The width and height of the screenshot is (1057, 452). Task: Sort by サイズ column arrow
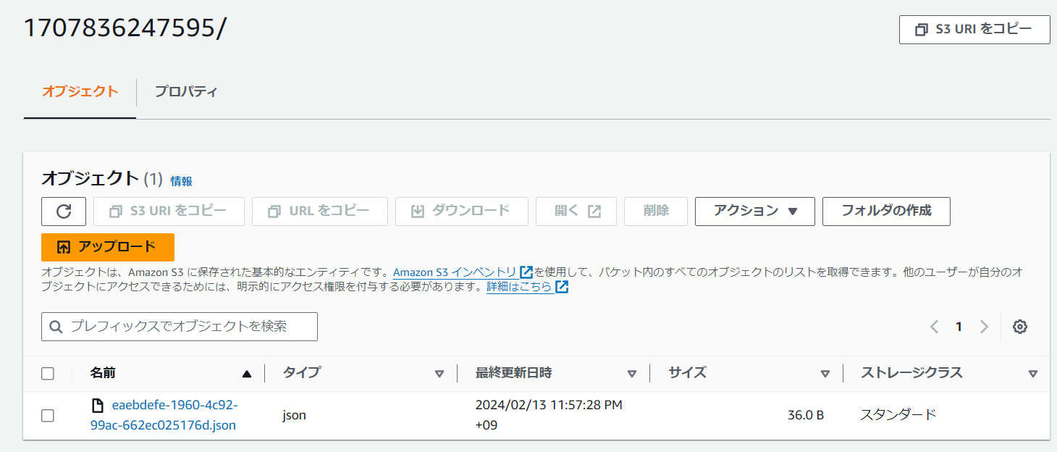825,374
